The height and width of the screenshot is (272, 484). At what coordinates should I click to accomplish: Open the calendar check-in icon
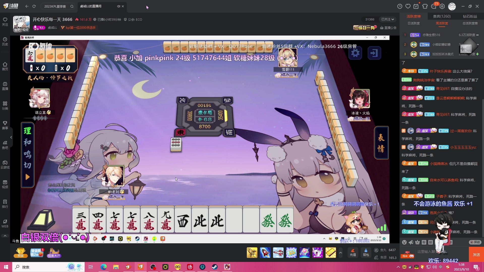416,6
